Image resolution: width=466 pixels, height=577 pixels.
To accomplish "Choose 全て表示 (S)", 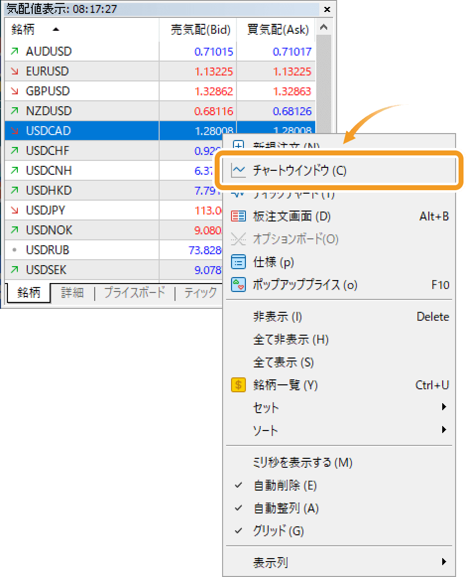I will (x=339, y=362).
